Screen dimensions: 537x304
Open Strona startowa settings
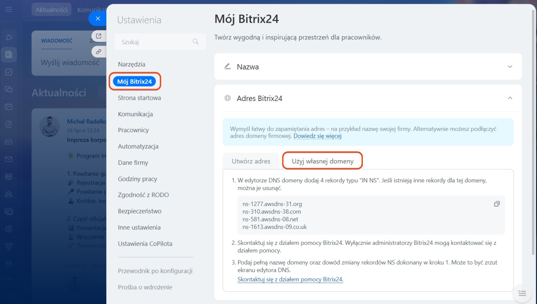coord(139,98)
